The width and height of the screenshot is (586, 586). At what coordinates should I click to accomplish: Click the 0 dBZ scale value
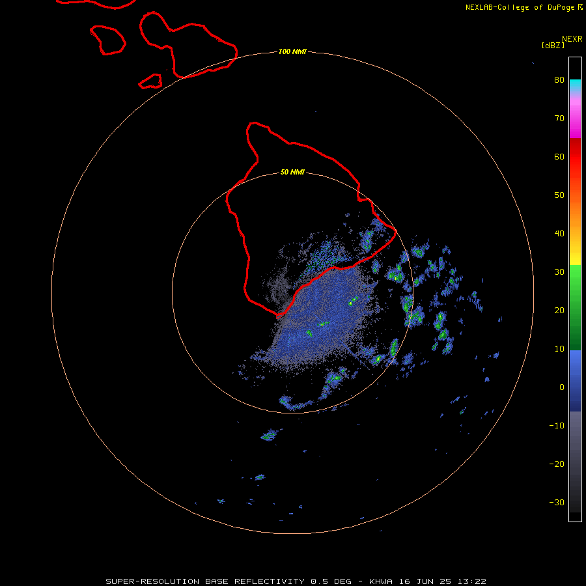point(562,387)
